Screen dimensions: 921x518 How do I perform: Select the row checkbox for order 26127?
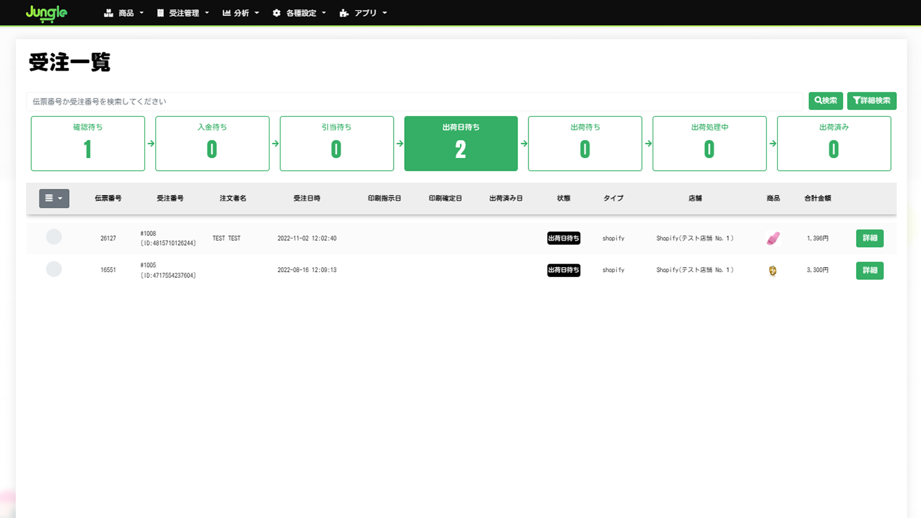tap(54, 237)
